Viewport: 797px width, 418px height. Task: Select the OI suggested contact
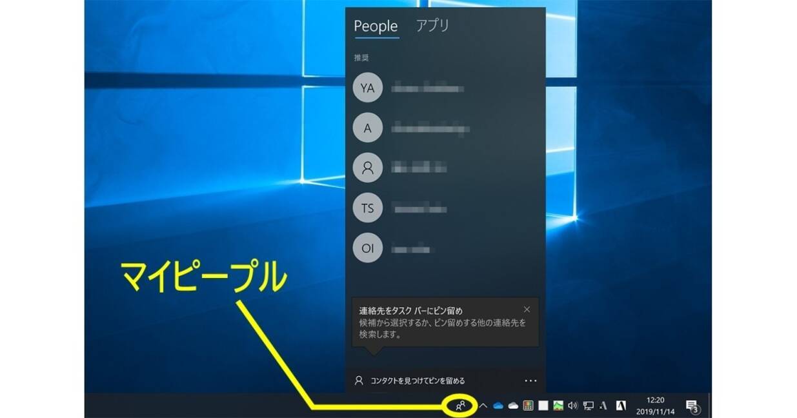tap(368, 248)
